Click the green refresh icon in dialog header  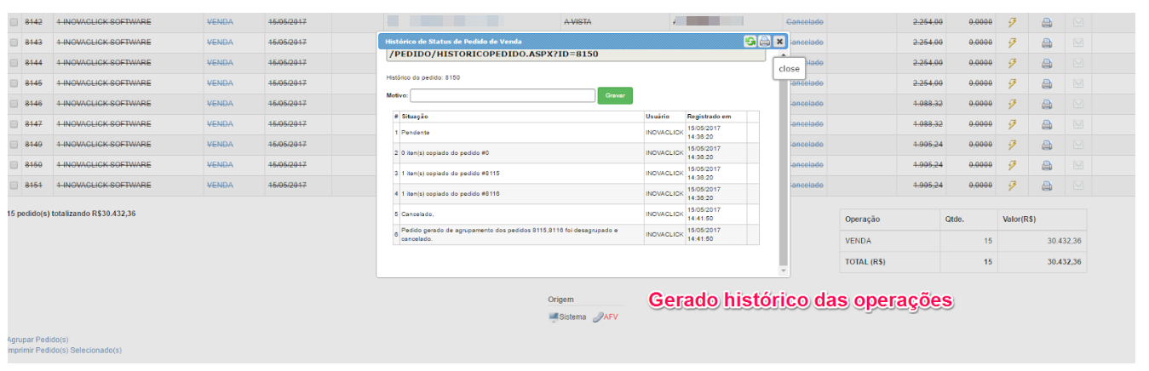[750, 41]
